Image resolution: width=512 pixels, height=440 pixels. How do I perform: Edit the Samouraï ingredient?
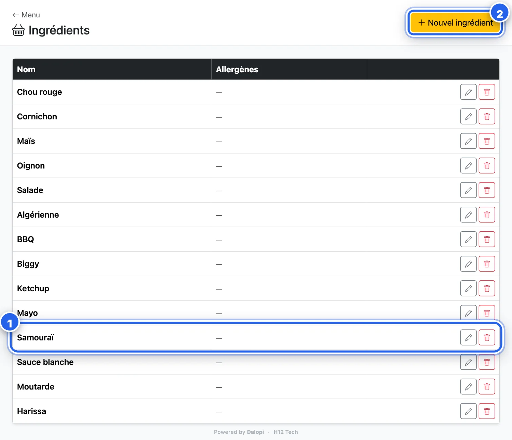[468, 338]
